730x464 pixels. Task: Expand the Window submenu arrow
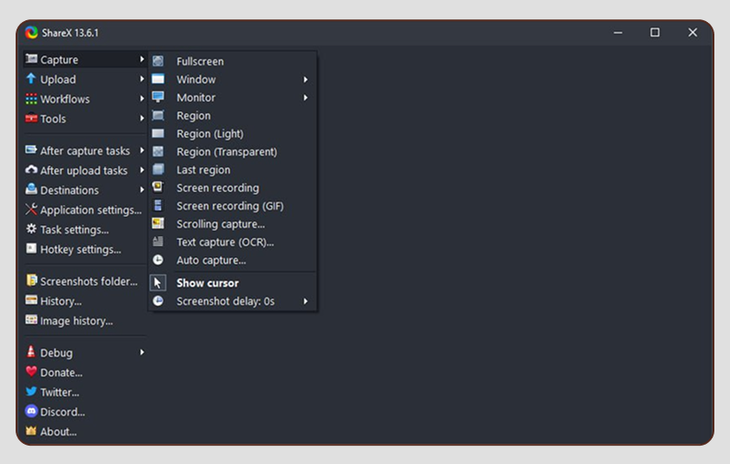(x=305, y=80)
